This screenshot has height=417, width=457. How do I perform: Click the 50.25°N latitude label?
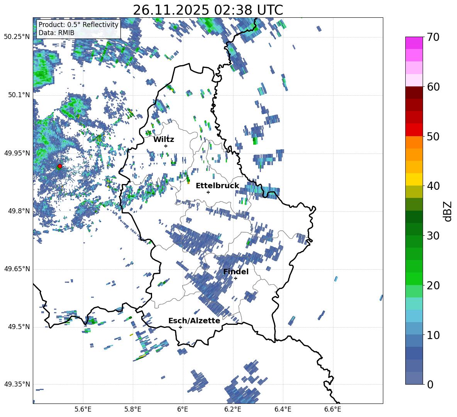tap(17, 37)
